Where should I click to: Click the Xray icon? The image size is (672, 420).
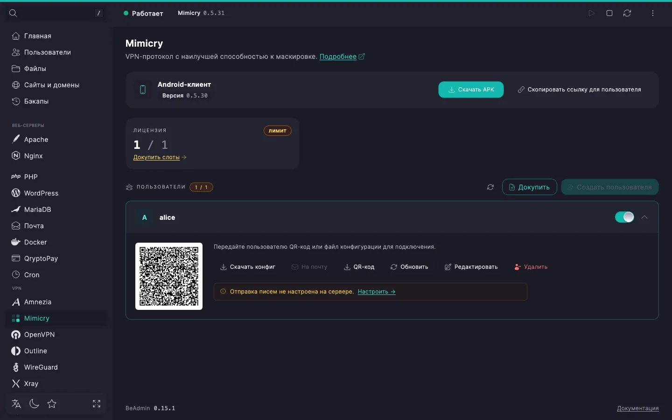[x=16, y=384]
